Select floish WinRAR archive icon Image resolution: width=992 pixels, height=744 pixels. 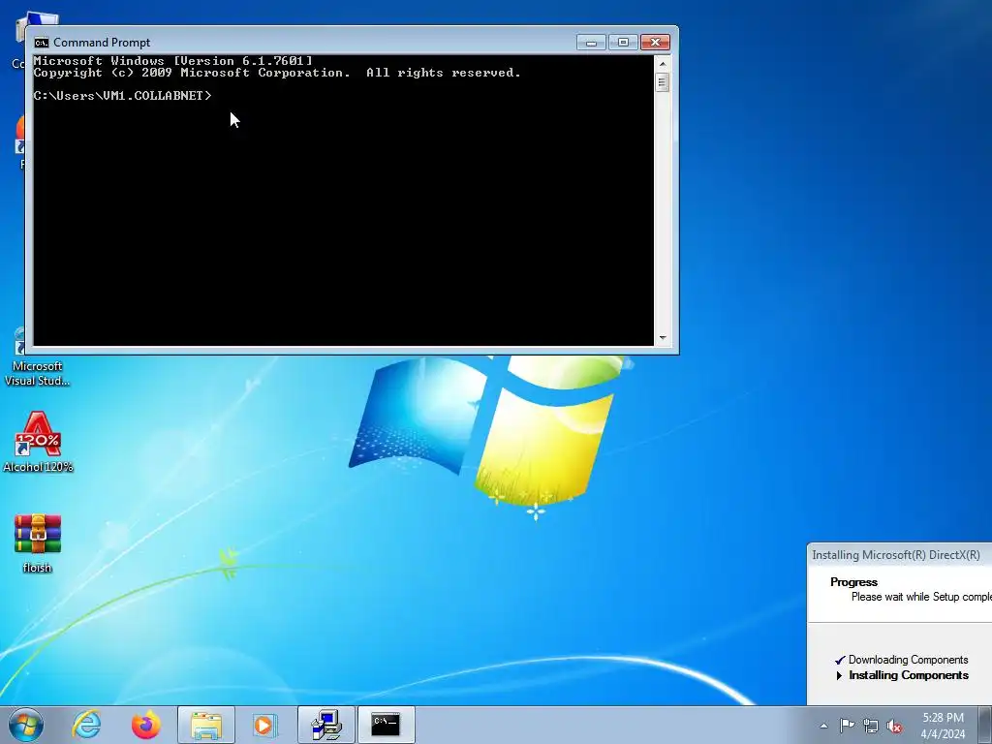pyautogui.click(x=38, y=543)
